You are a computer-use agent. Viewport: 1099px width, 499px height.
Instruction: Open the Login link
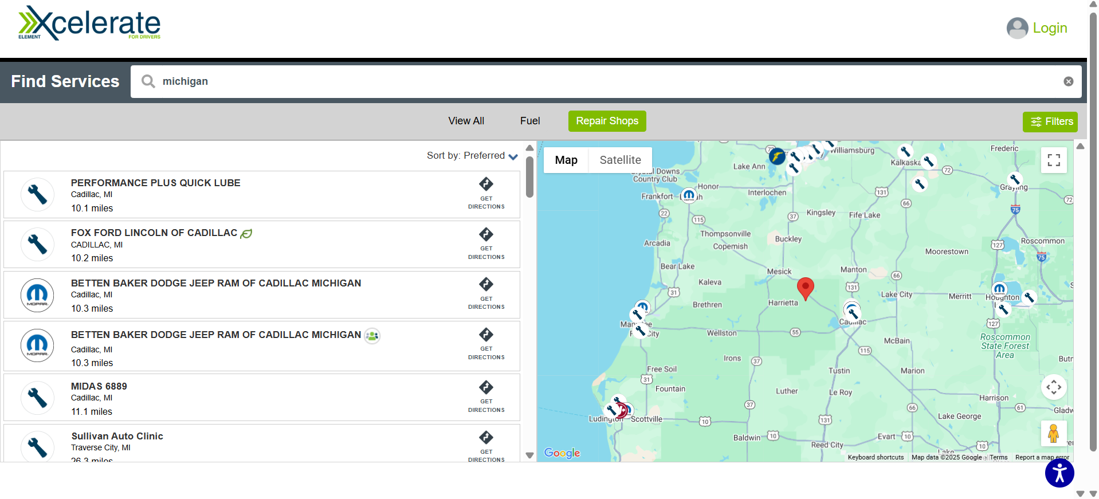[x=1050, y=28]
